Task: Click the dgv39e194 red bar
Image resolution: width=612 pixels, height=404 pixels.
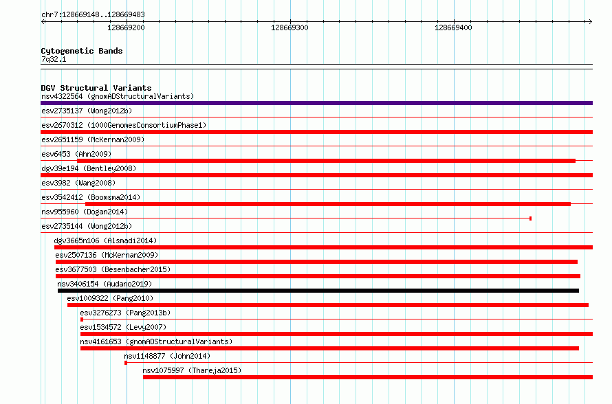Action: [316, 175]
